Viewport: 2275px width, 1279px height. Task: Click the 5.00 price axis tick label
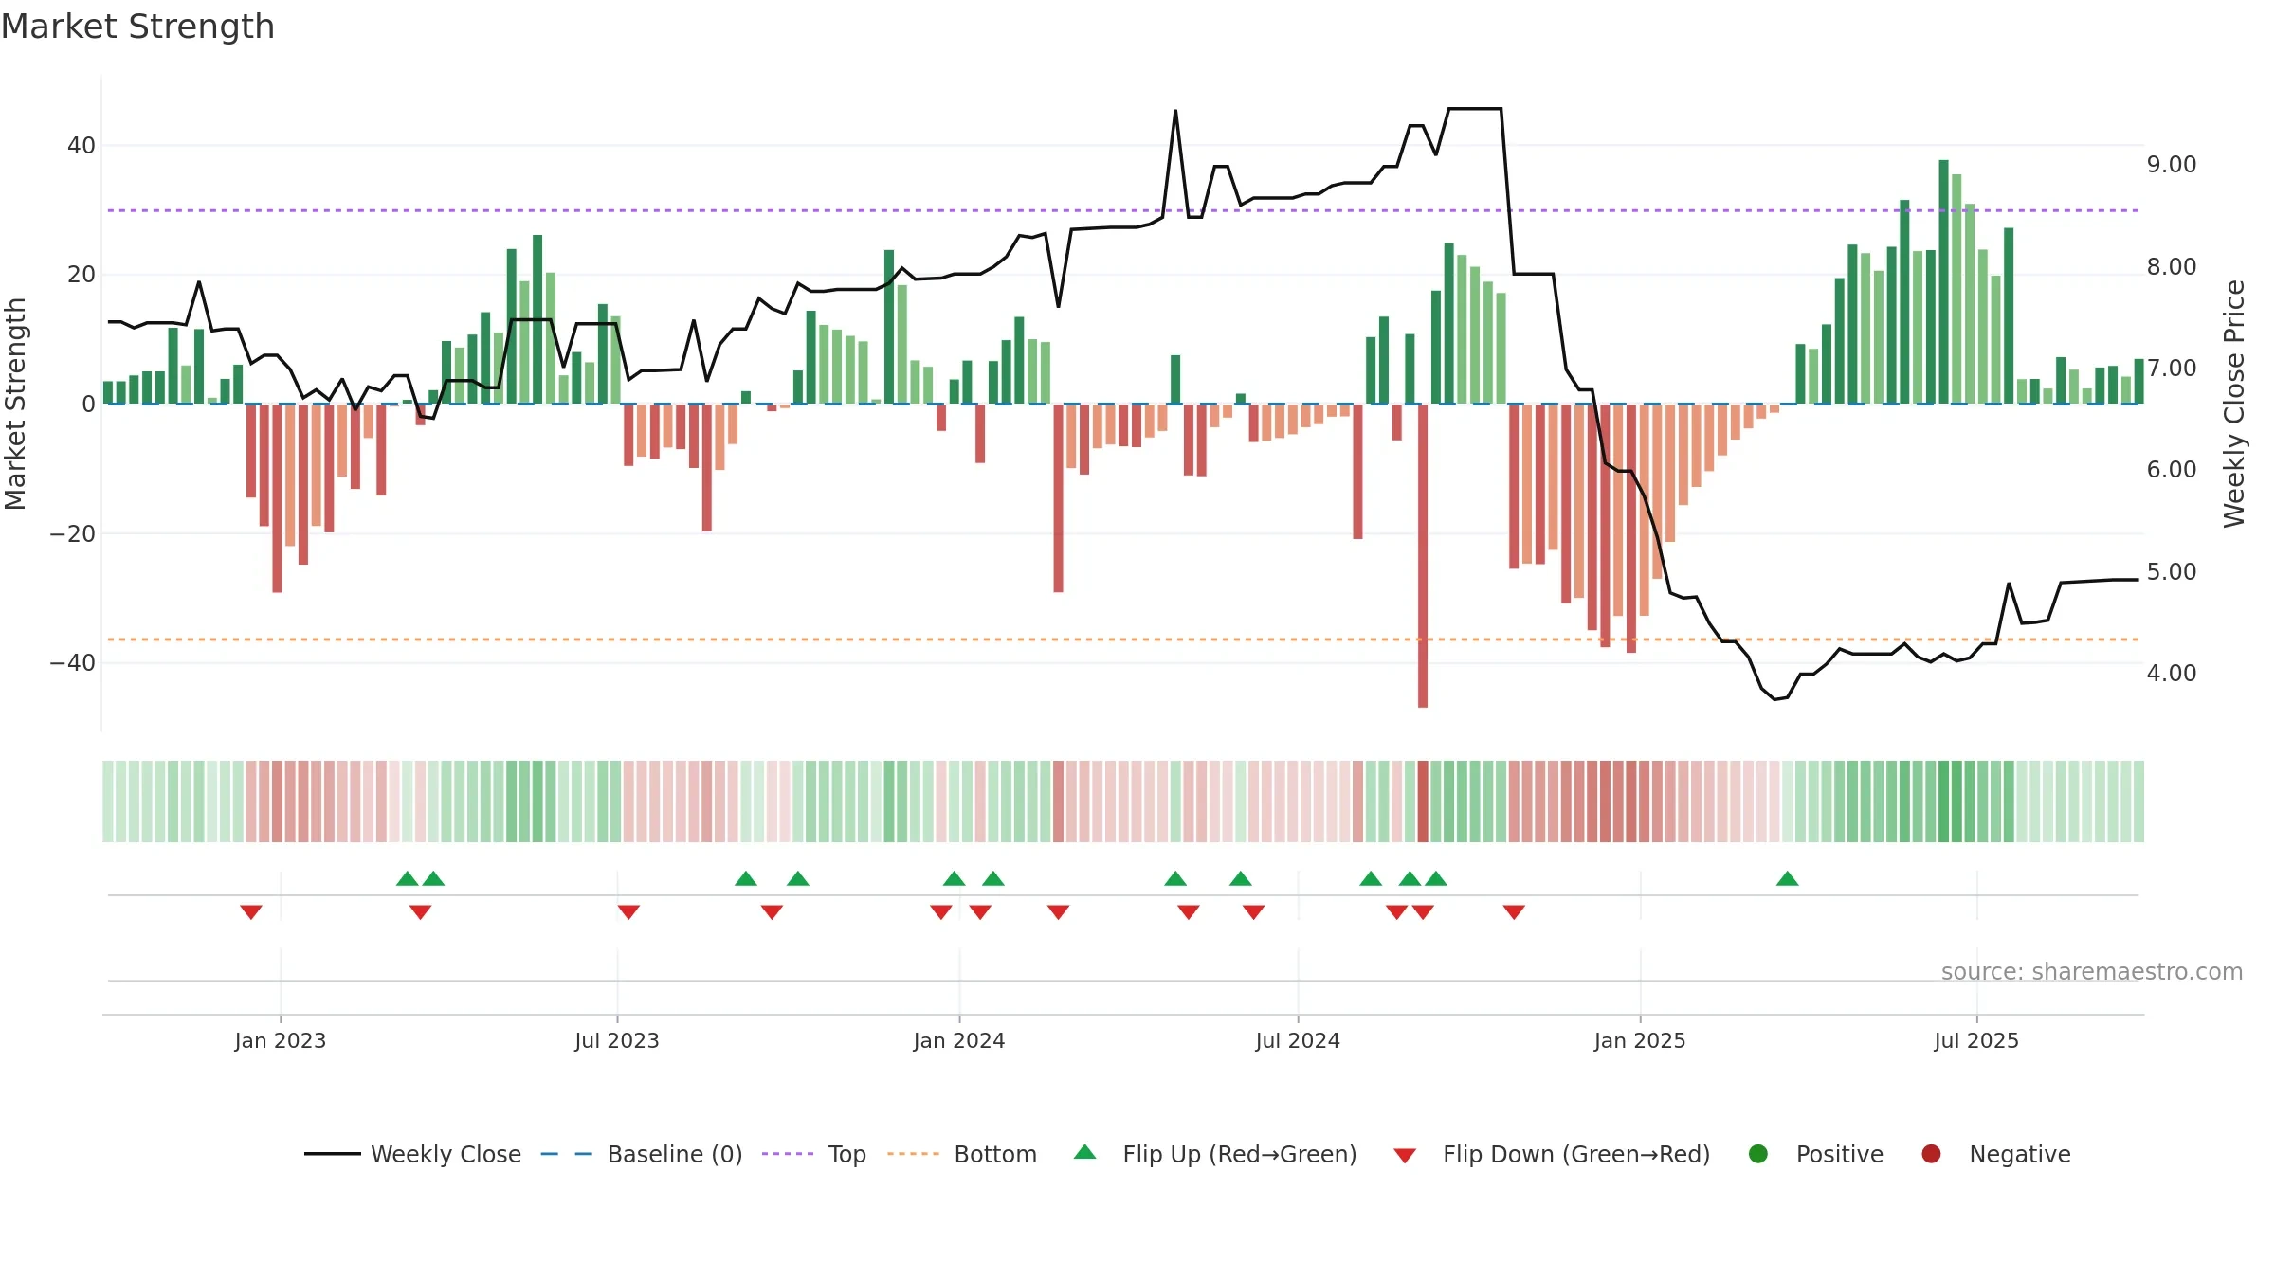[2172, 572]
